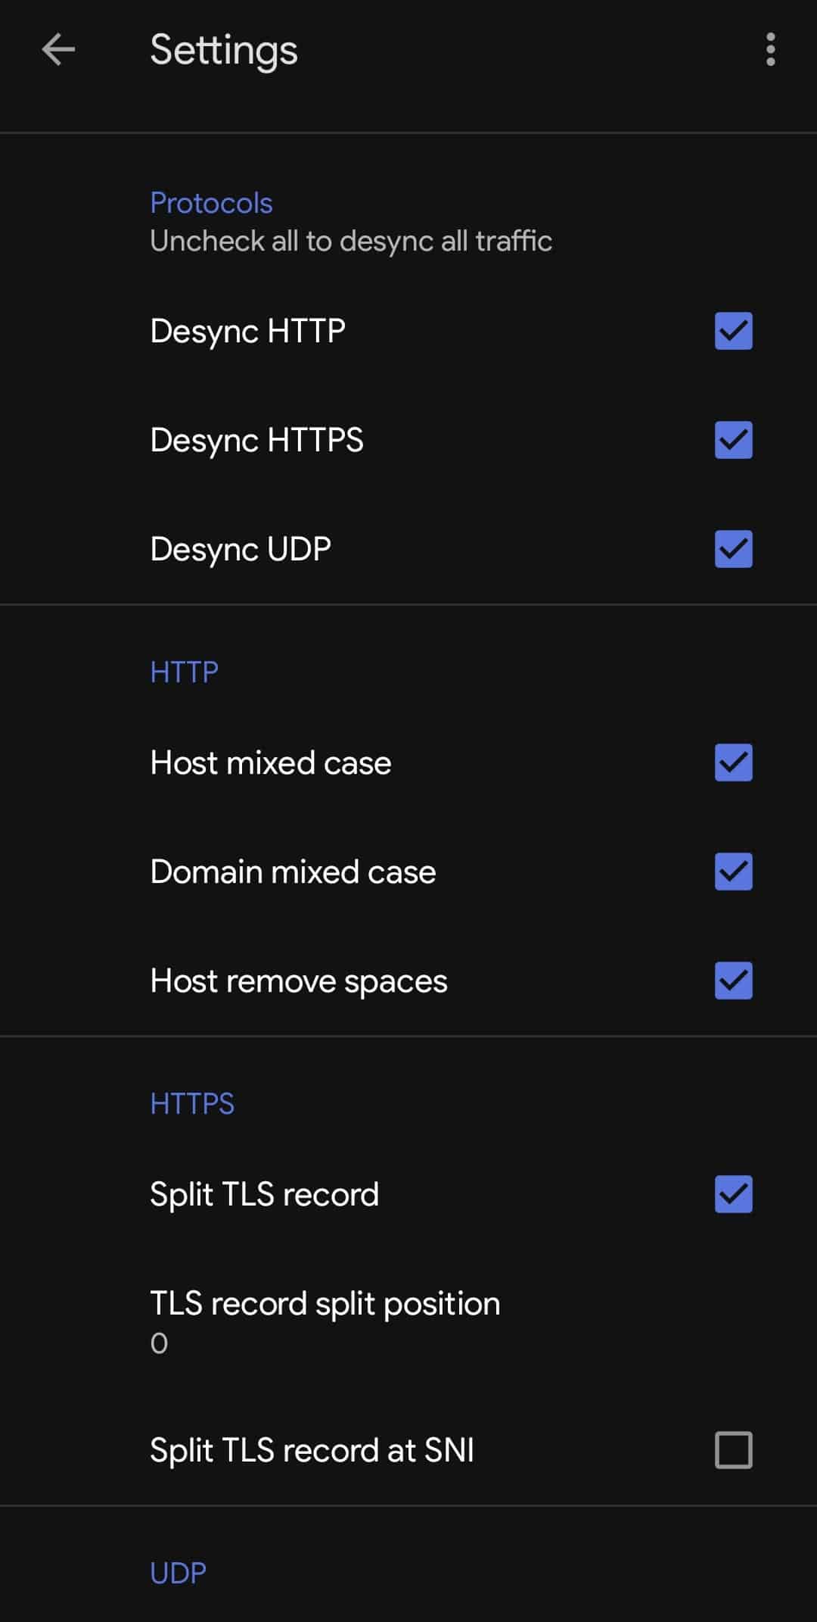Turn off Domain mixed case checkbox
This screenshot has width=817, height=1622.
point(733,872)
